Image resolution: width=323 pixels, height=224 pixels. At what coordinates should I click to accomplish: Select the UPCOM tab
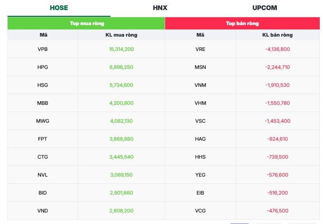click(265, 8)
